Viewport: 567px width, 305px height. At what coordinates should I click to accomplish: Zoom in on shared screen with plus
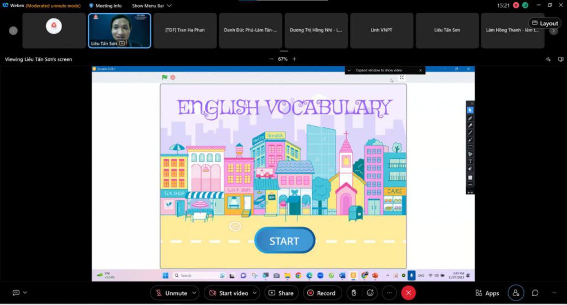[x=295, y=59]
